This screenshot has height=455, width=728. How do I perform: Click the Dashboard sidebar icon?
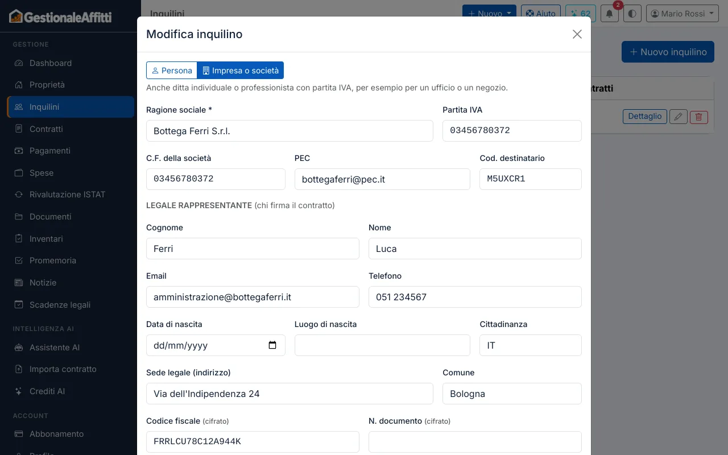click(19, 63)
